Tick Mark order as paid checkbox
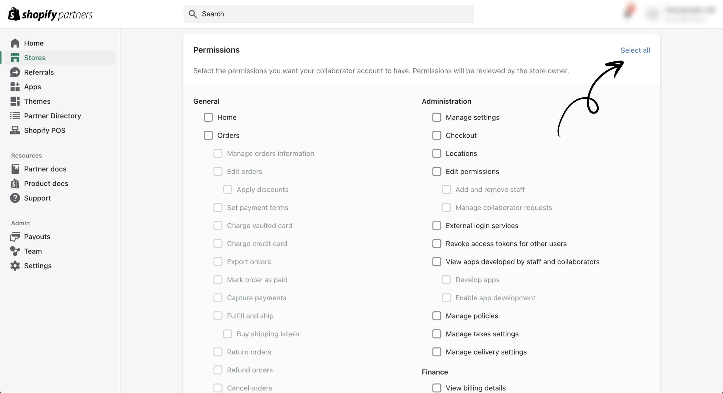 218,280
